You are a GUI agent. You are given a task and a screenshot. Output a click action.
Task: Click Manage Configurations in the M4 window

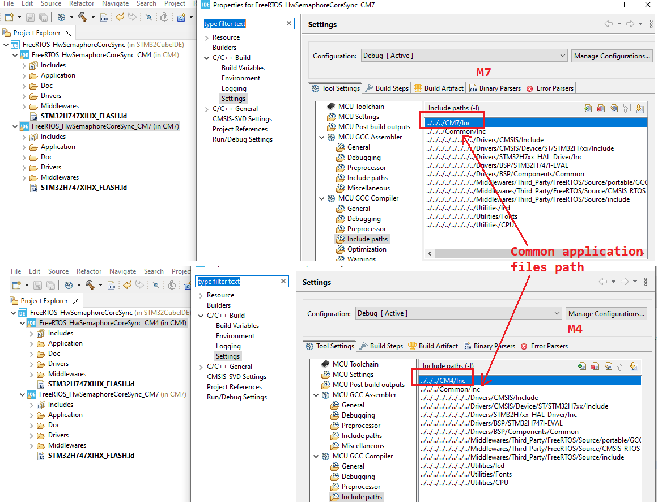coord(606,313)
